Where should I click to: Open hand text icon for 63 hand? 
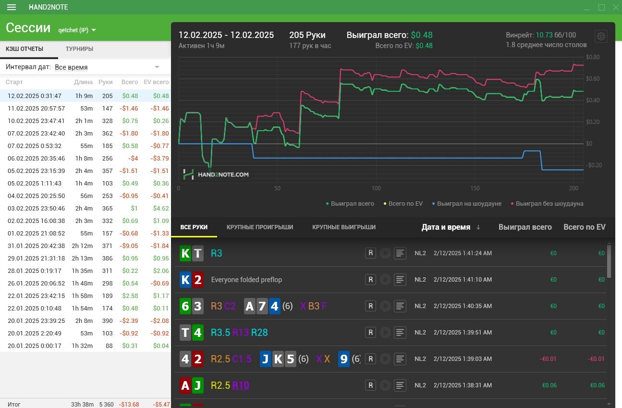[401, 306]
